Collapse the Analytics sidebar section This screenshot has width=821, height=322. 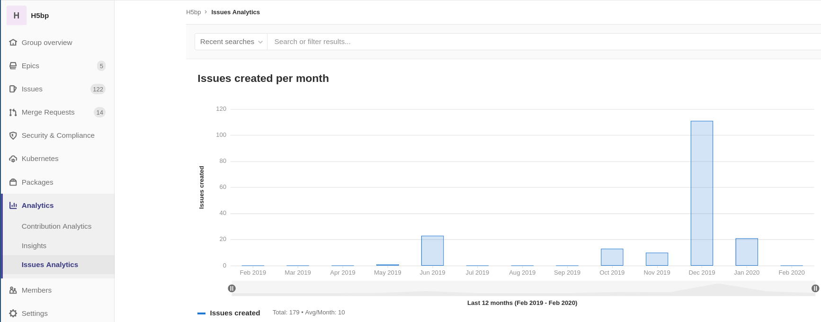tap(37, 206)
